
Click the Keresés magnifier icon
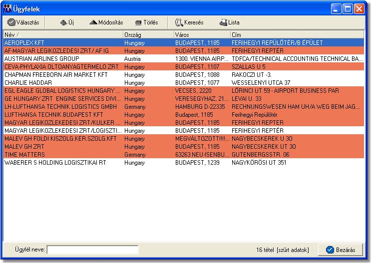pos(179,22)
